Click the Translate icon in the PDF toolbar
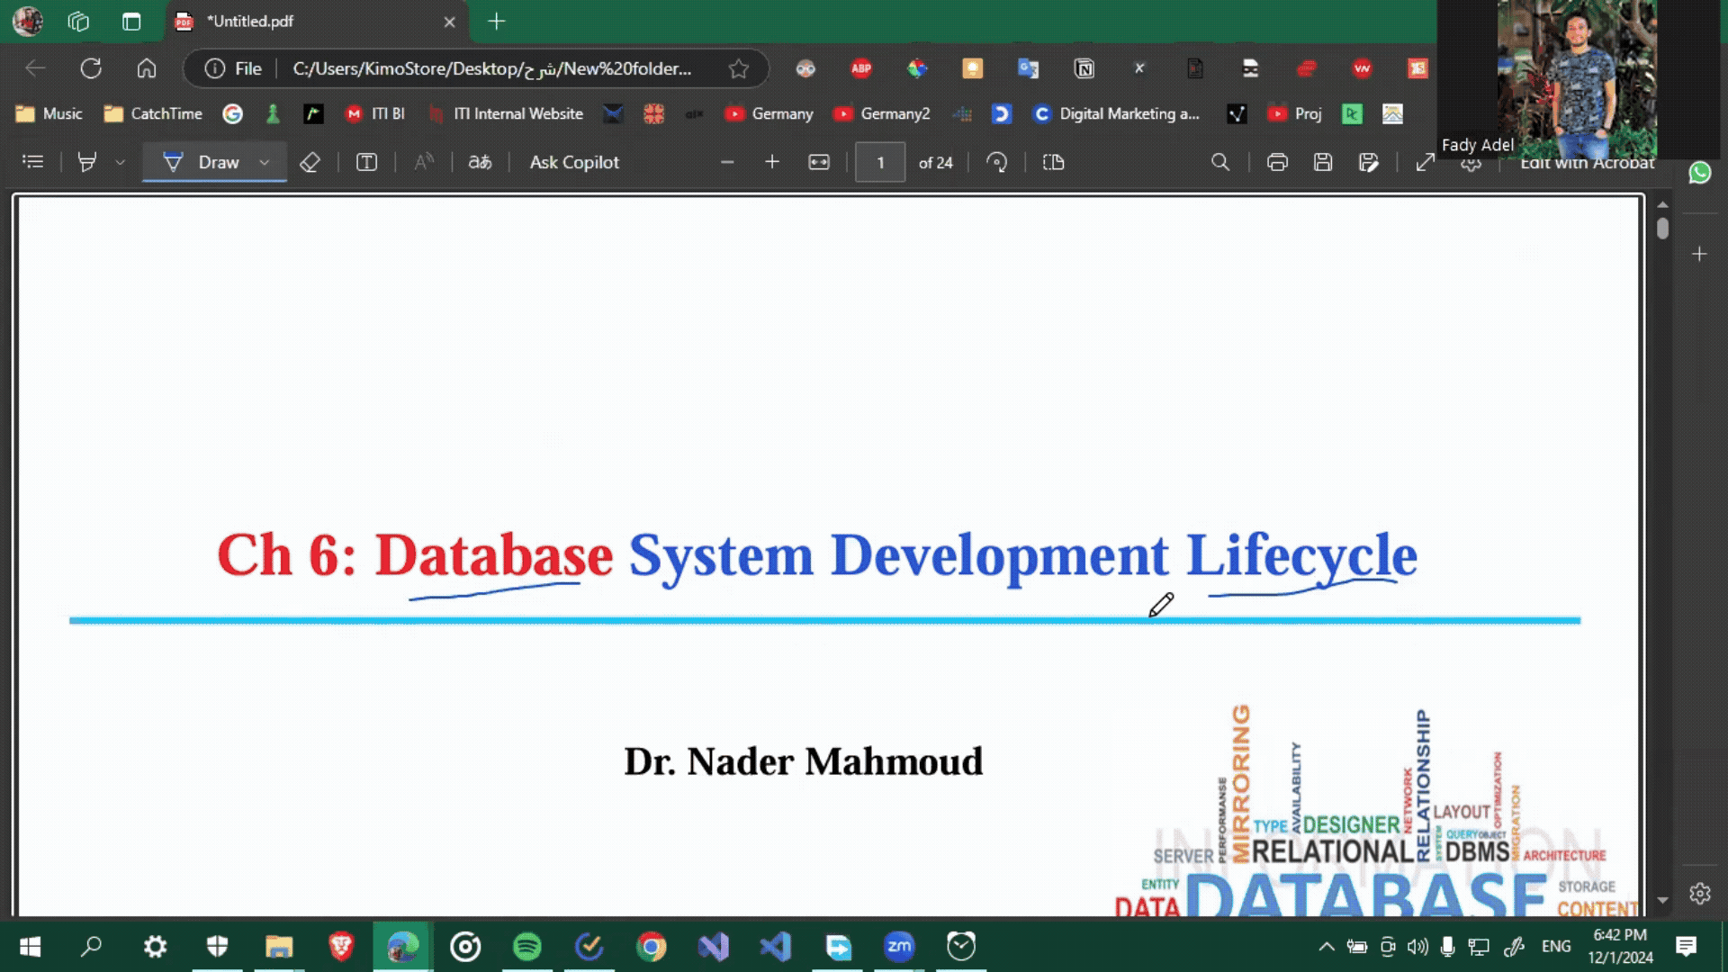 480,162
